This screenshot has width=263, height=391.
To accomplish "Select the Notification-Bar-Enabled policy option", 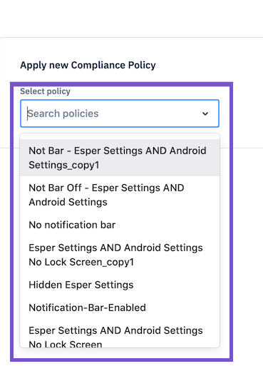I will (x=120, y=308).
